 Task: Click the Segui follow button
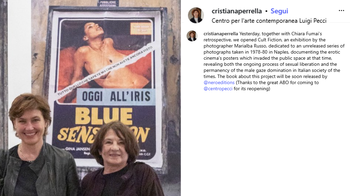(279, 11)
